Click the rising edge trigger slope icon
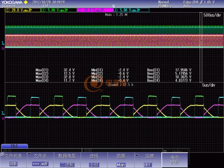The image size is (224, 168). tap(201, 2)
